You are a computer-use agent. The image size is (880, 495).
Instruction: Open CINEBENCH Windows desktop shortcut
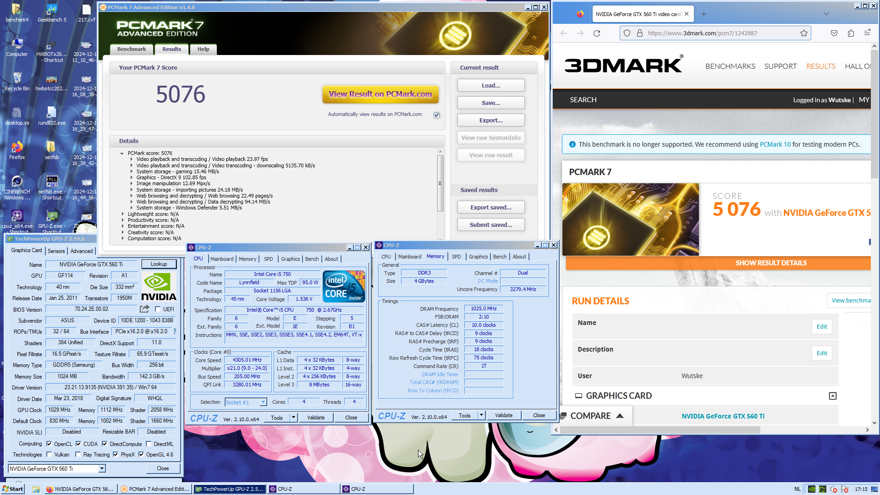[17, 188]
